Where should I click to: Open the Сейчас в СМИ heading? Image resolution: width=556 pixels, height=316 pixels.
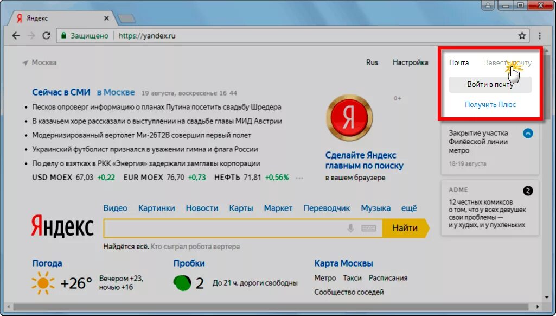(x=61, y=92)
